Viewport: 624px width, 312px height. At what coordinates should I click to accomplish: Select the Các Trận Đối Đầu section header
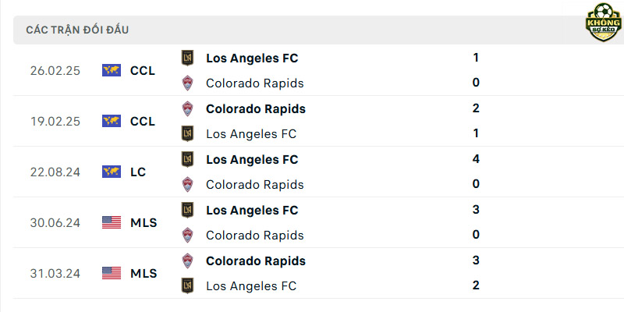77,30
